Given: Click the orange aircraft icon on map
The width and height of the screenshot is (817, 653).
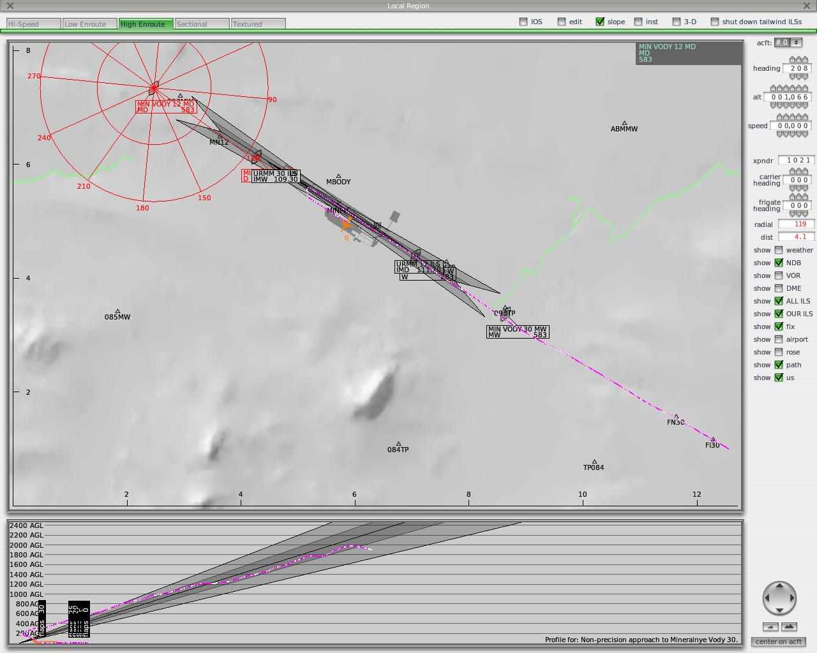Looking at the screenshot, I should coord(346,224).
